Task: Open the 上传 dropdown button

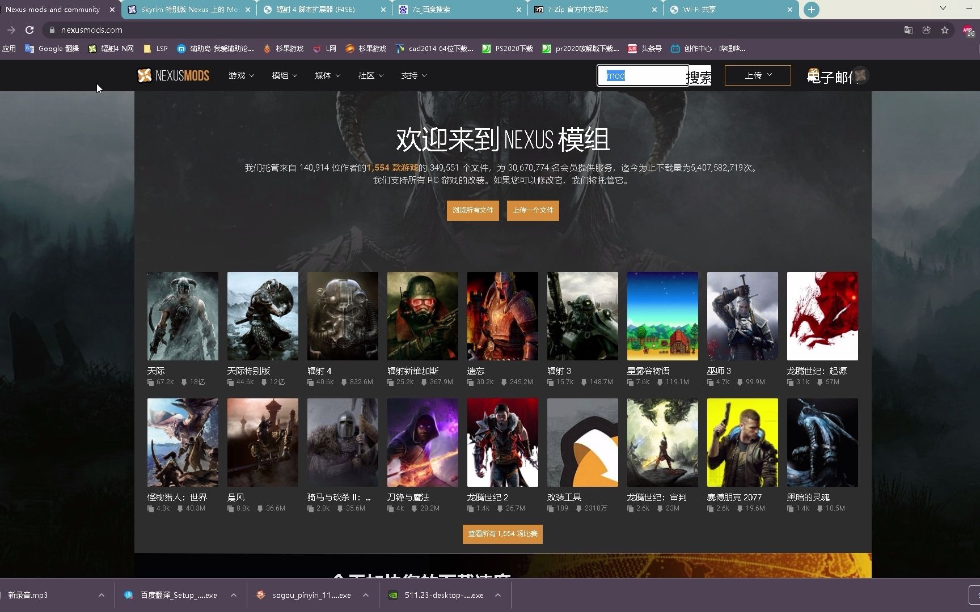Action: [x=758, y=75]
